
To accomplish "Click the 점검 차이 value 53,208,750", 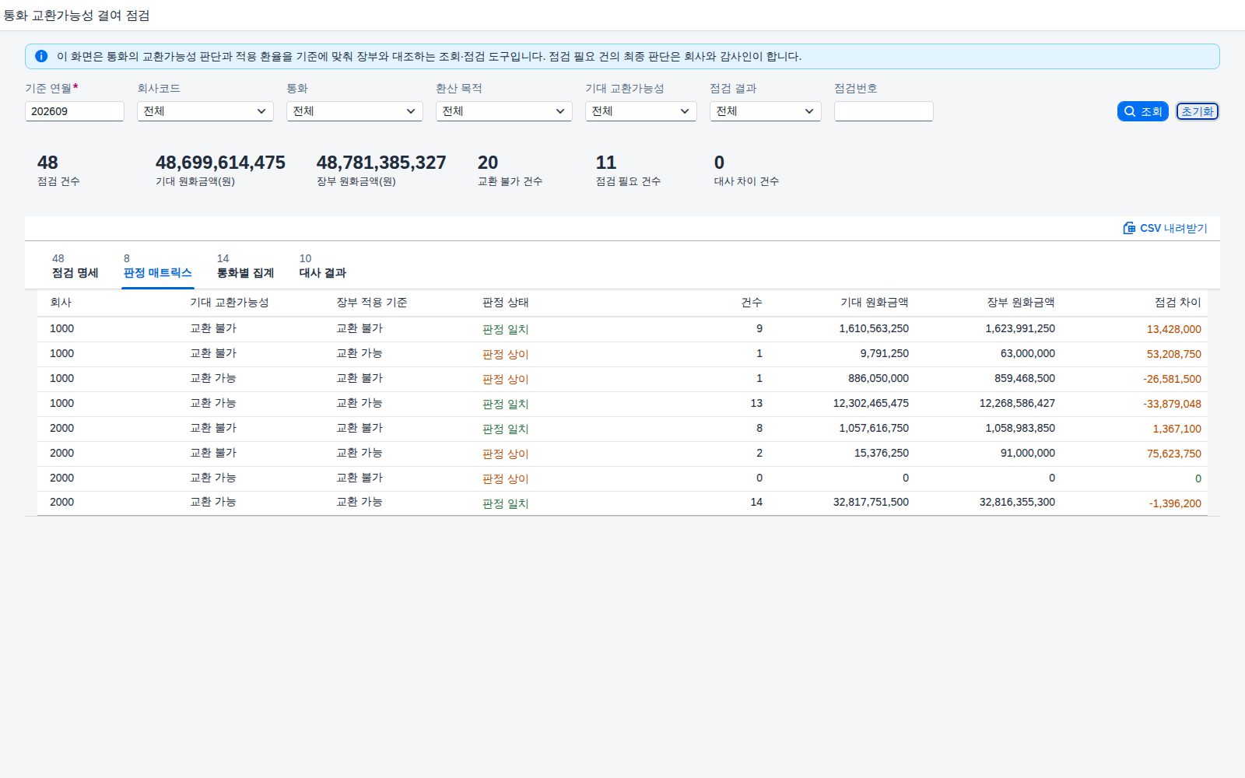I will (1174, 354).
